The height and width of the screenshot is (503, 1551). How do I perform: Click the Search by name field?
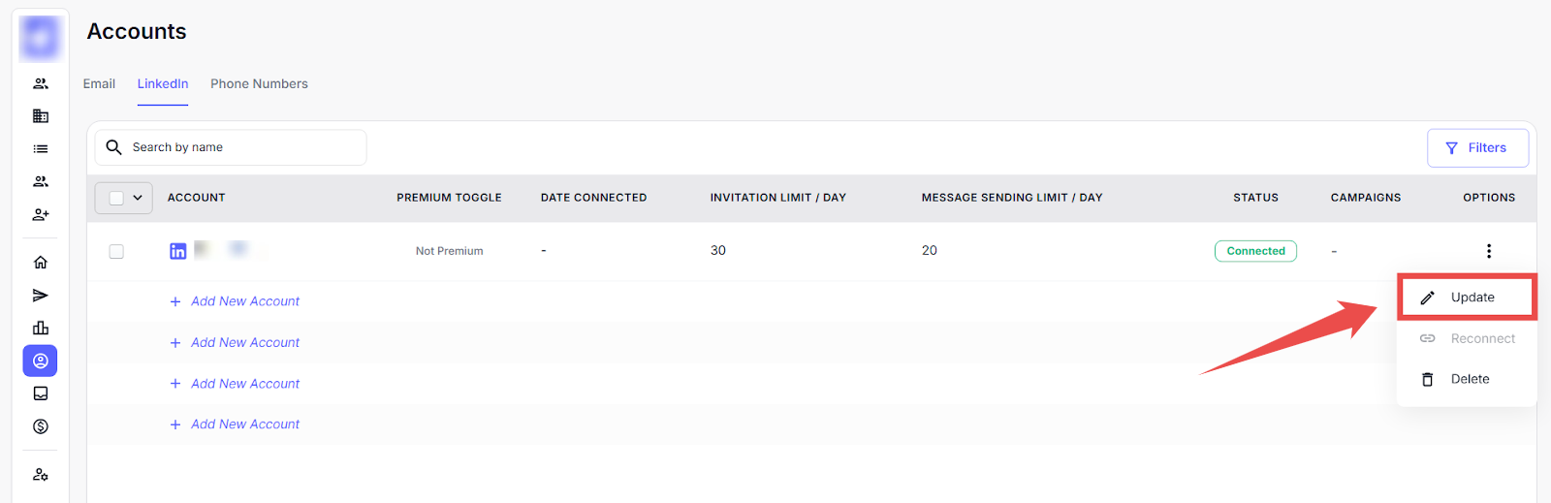click(242, 147)
